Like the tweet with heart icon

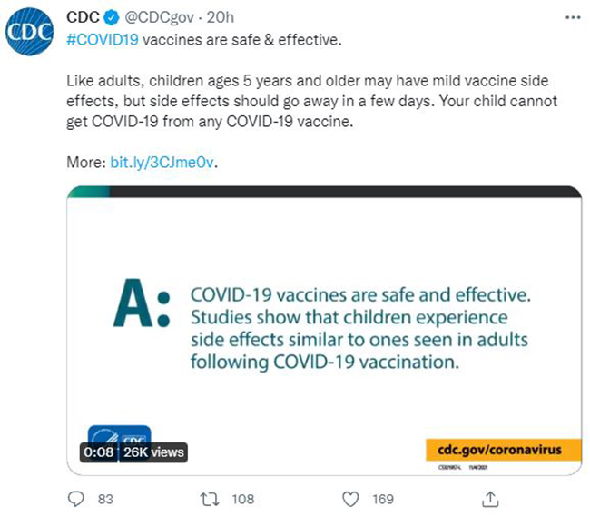point(350,500)
